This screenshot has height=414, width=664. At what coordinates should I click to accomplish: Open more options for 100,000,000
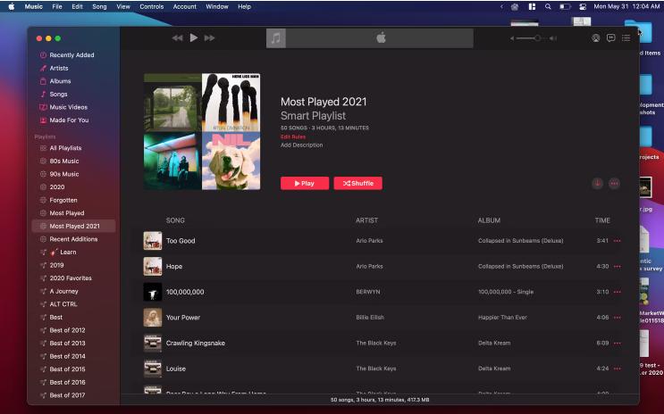coord(617,292)
